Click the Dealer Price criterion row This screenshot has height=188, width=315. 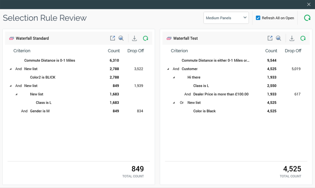point(221,94)
